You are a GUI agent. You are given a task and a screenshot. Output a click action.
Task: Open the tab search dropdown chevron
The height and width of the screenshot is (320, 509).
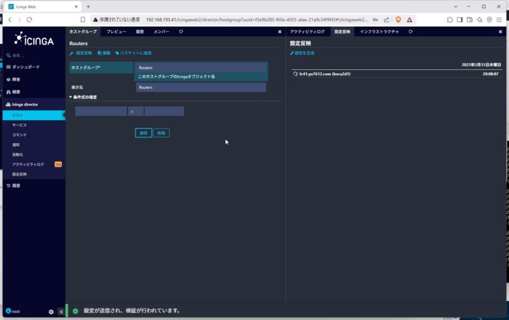click(456, 6)
